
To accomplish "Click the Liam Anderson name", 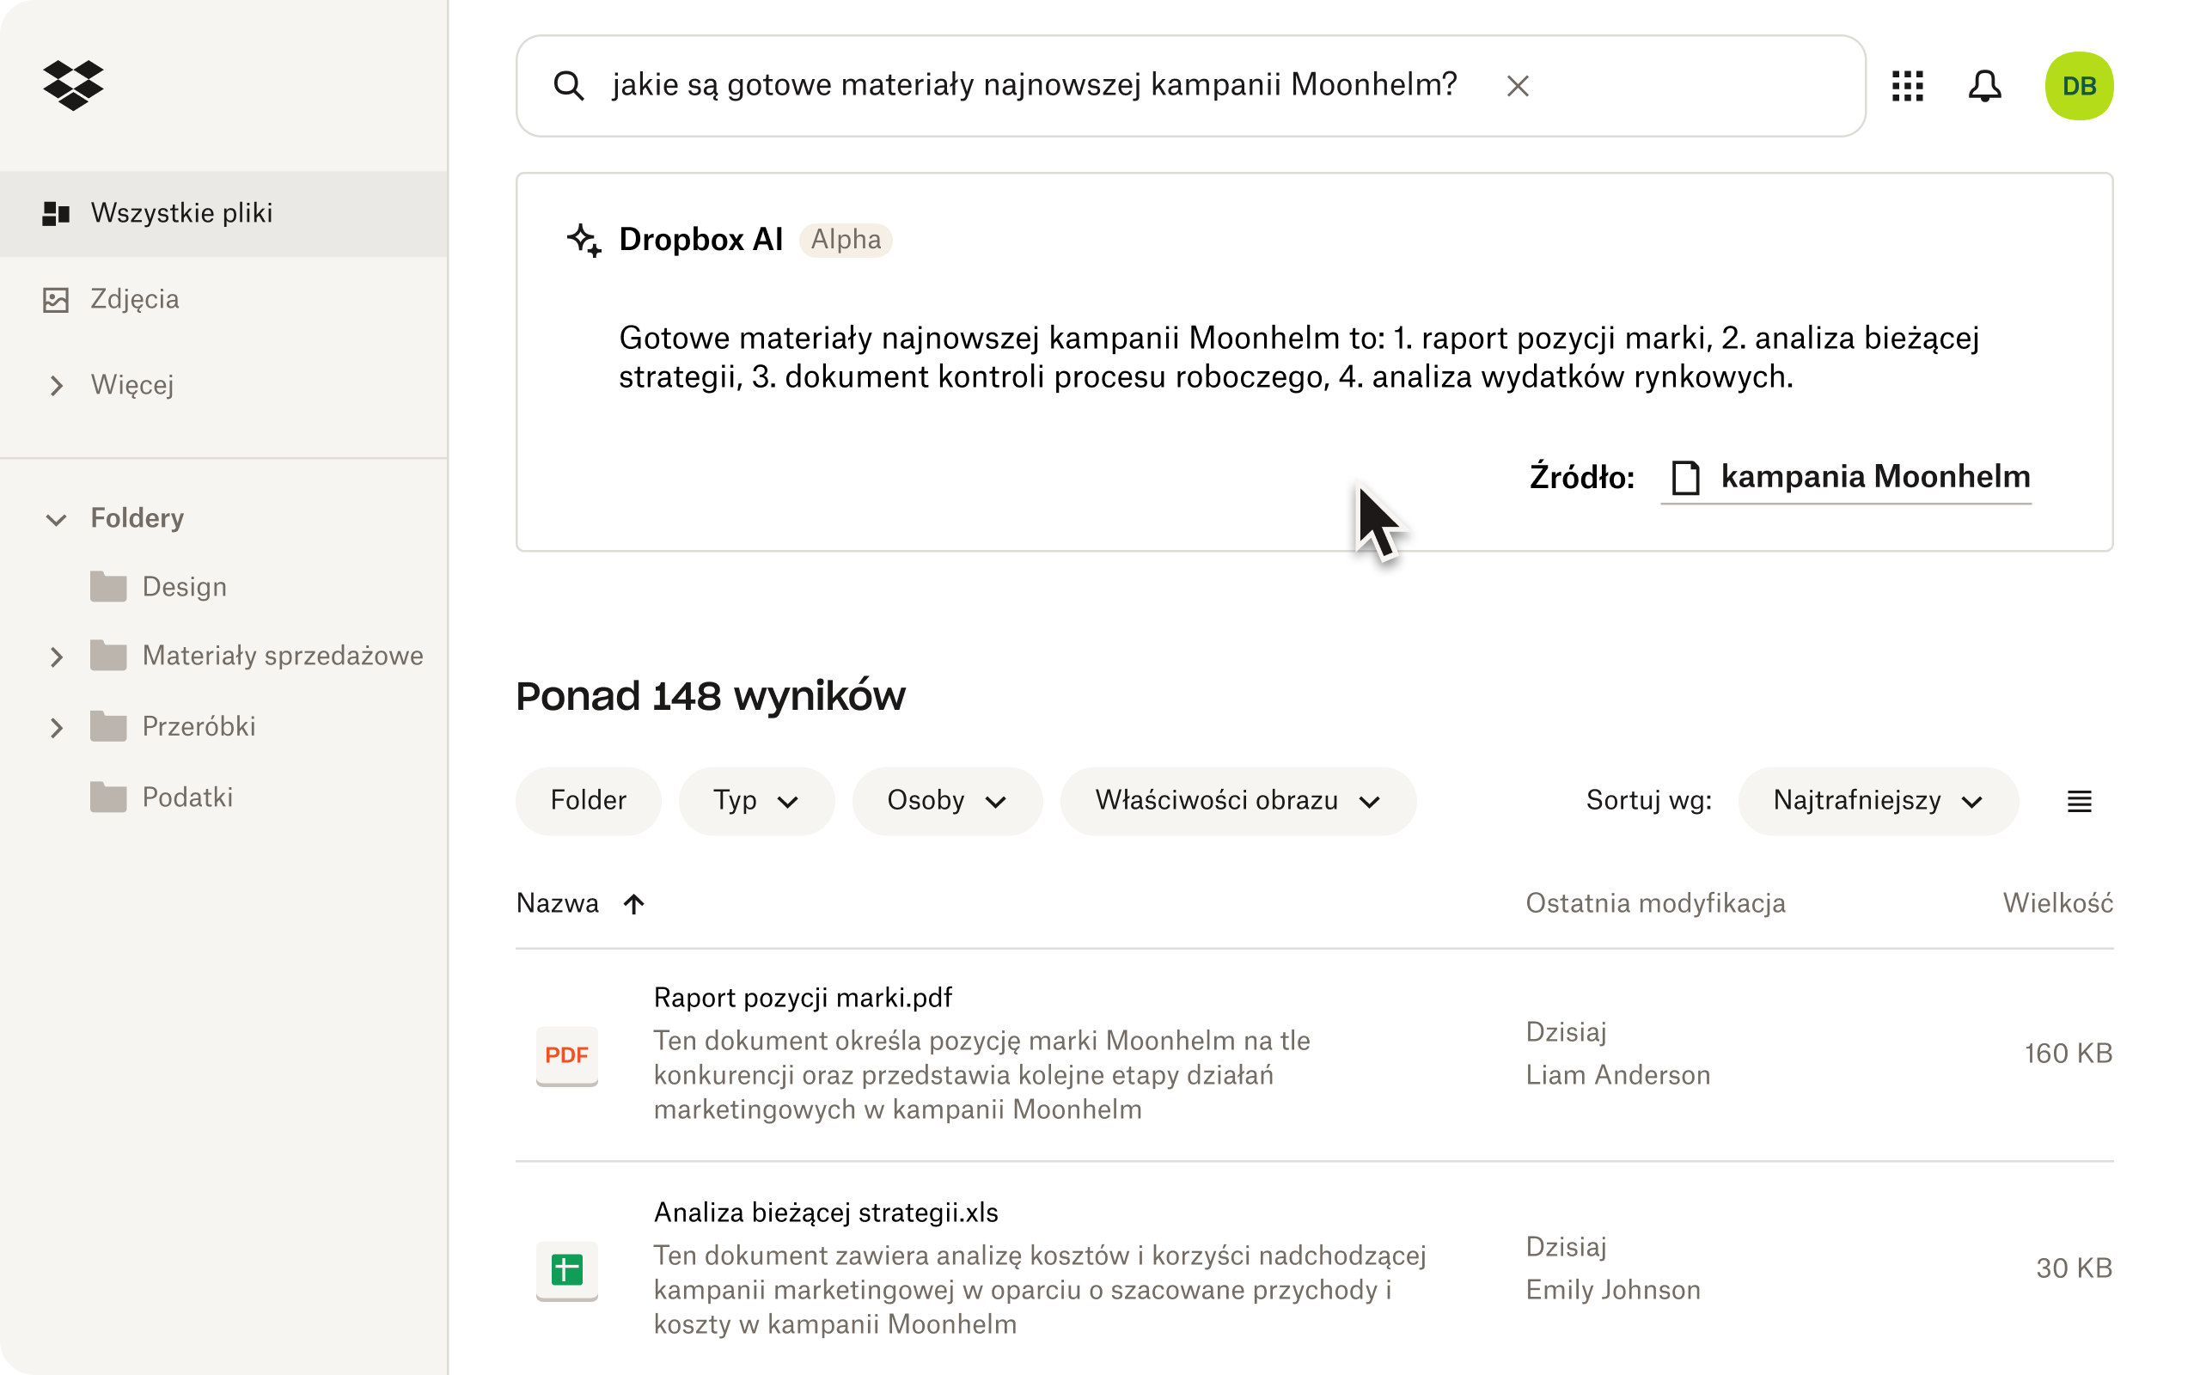I will 1618,1075.
